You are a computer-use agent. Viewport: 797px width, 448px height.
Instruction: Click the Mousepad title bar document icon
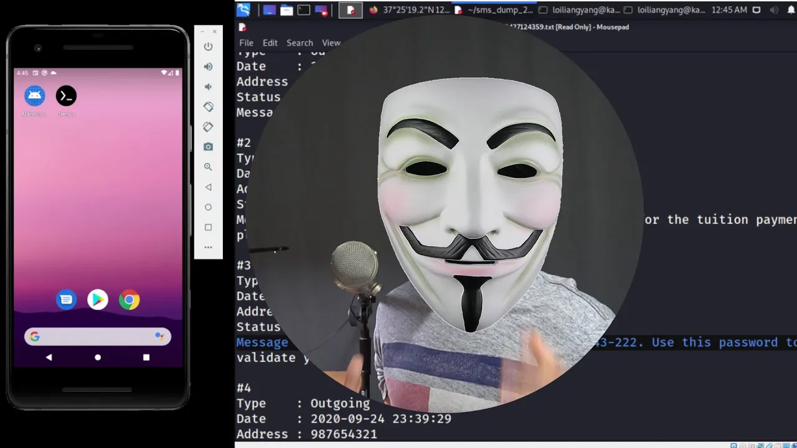click(242, 27)
